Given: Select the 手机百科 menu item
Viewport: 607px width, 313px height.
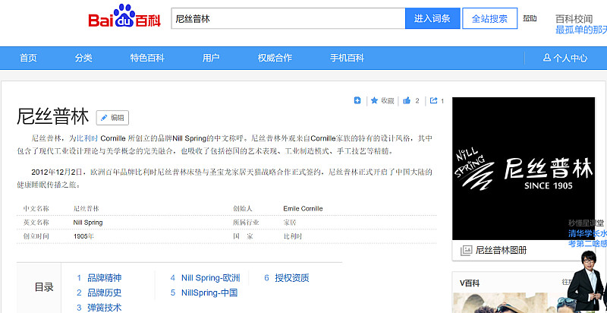Looking at the screenshot, I should point(347,58).
